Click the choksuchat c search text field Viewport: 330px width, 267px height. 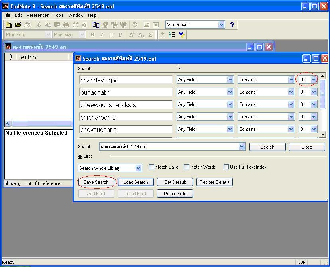point(126,130)
